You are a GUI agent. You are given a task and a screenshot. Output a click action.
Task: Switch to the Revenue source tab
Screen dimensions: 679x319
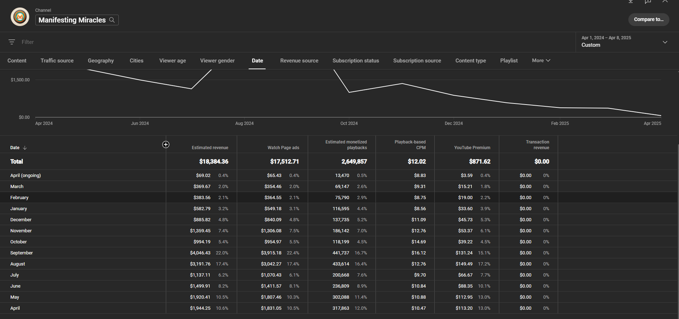click(299, 61)
